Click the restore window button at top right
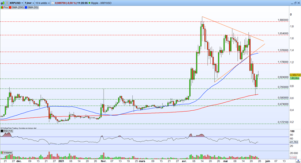Image resolution: width=301 pixels, height=163 pixels. click(295, 3)
